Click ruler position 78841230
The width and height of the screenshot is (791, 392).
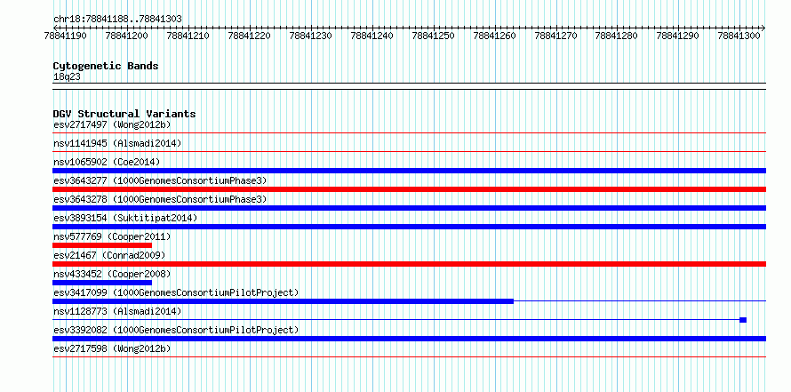311,36
